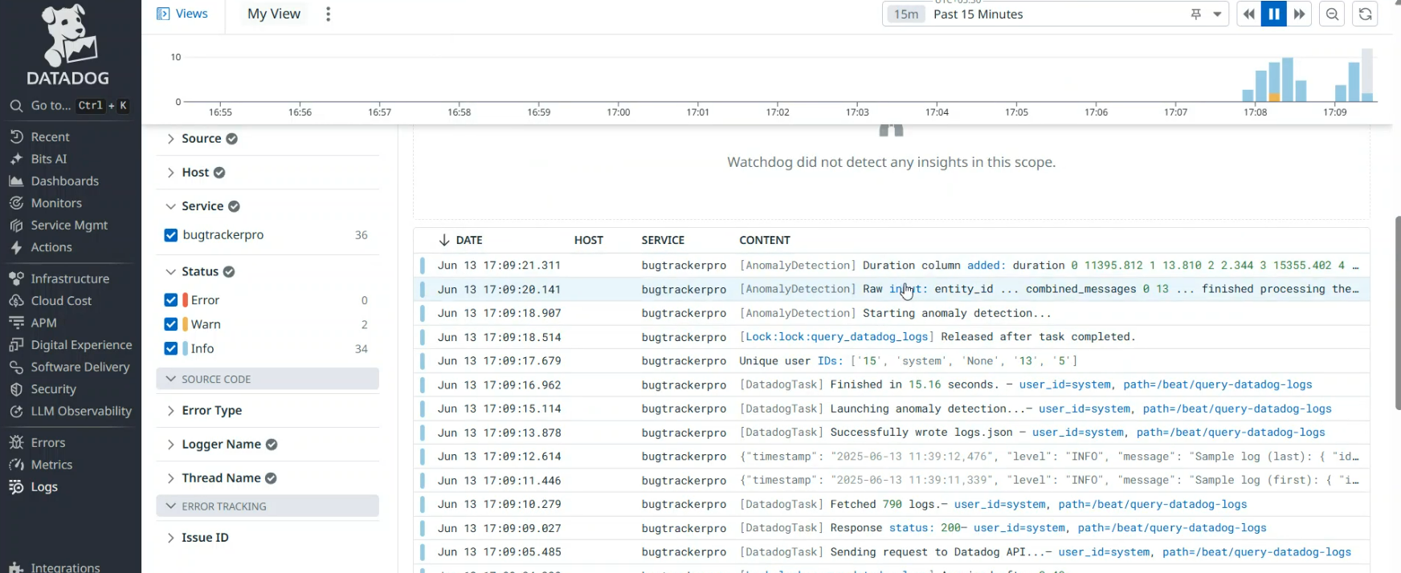Open log 'Starting anomaly detection...'
The height and width of the screenshot is (573, 1401).
(x=892, y=313)
